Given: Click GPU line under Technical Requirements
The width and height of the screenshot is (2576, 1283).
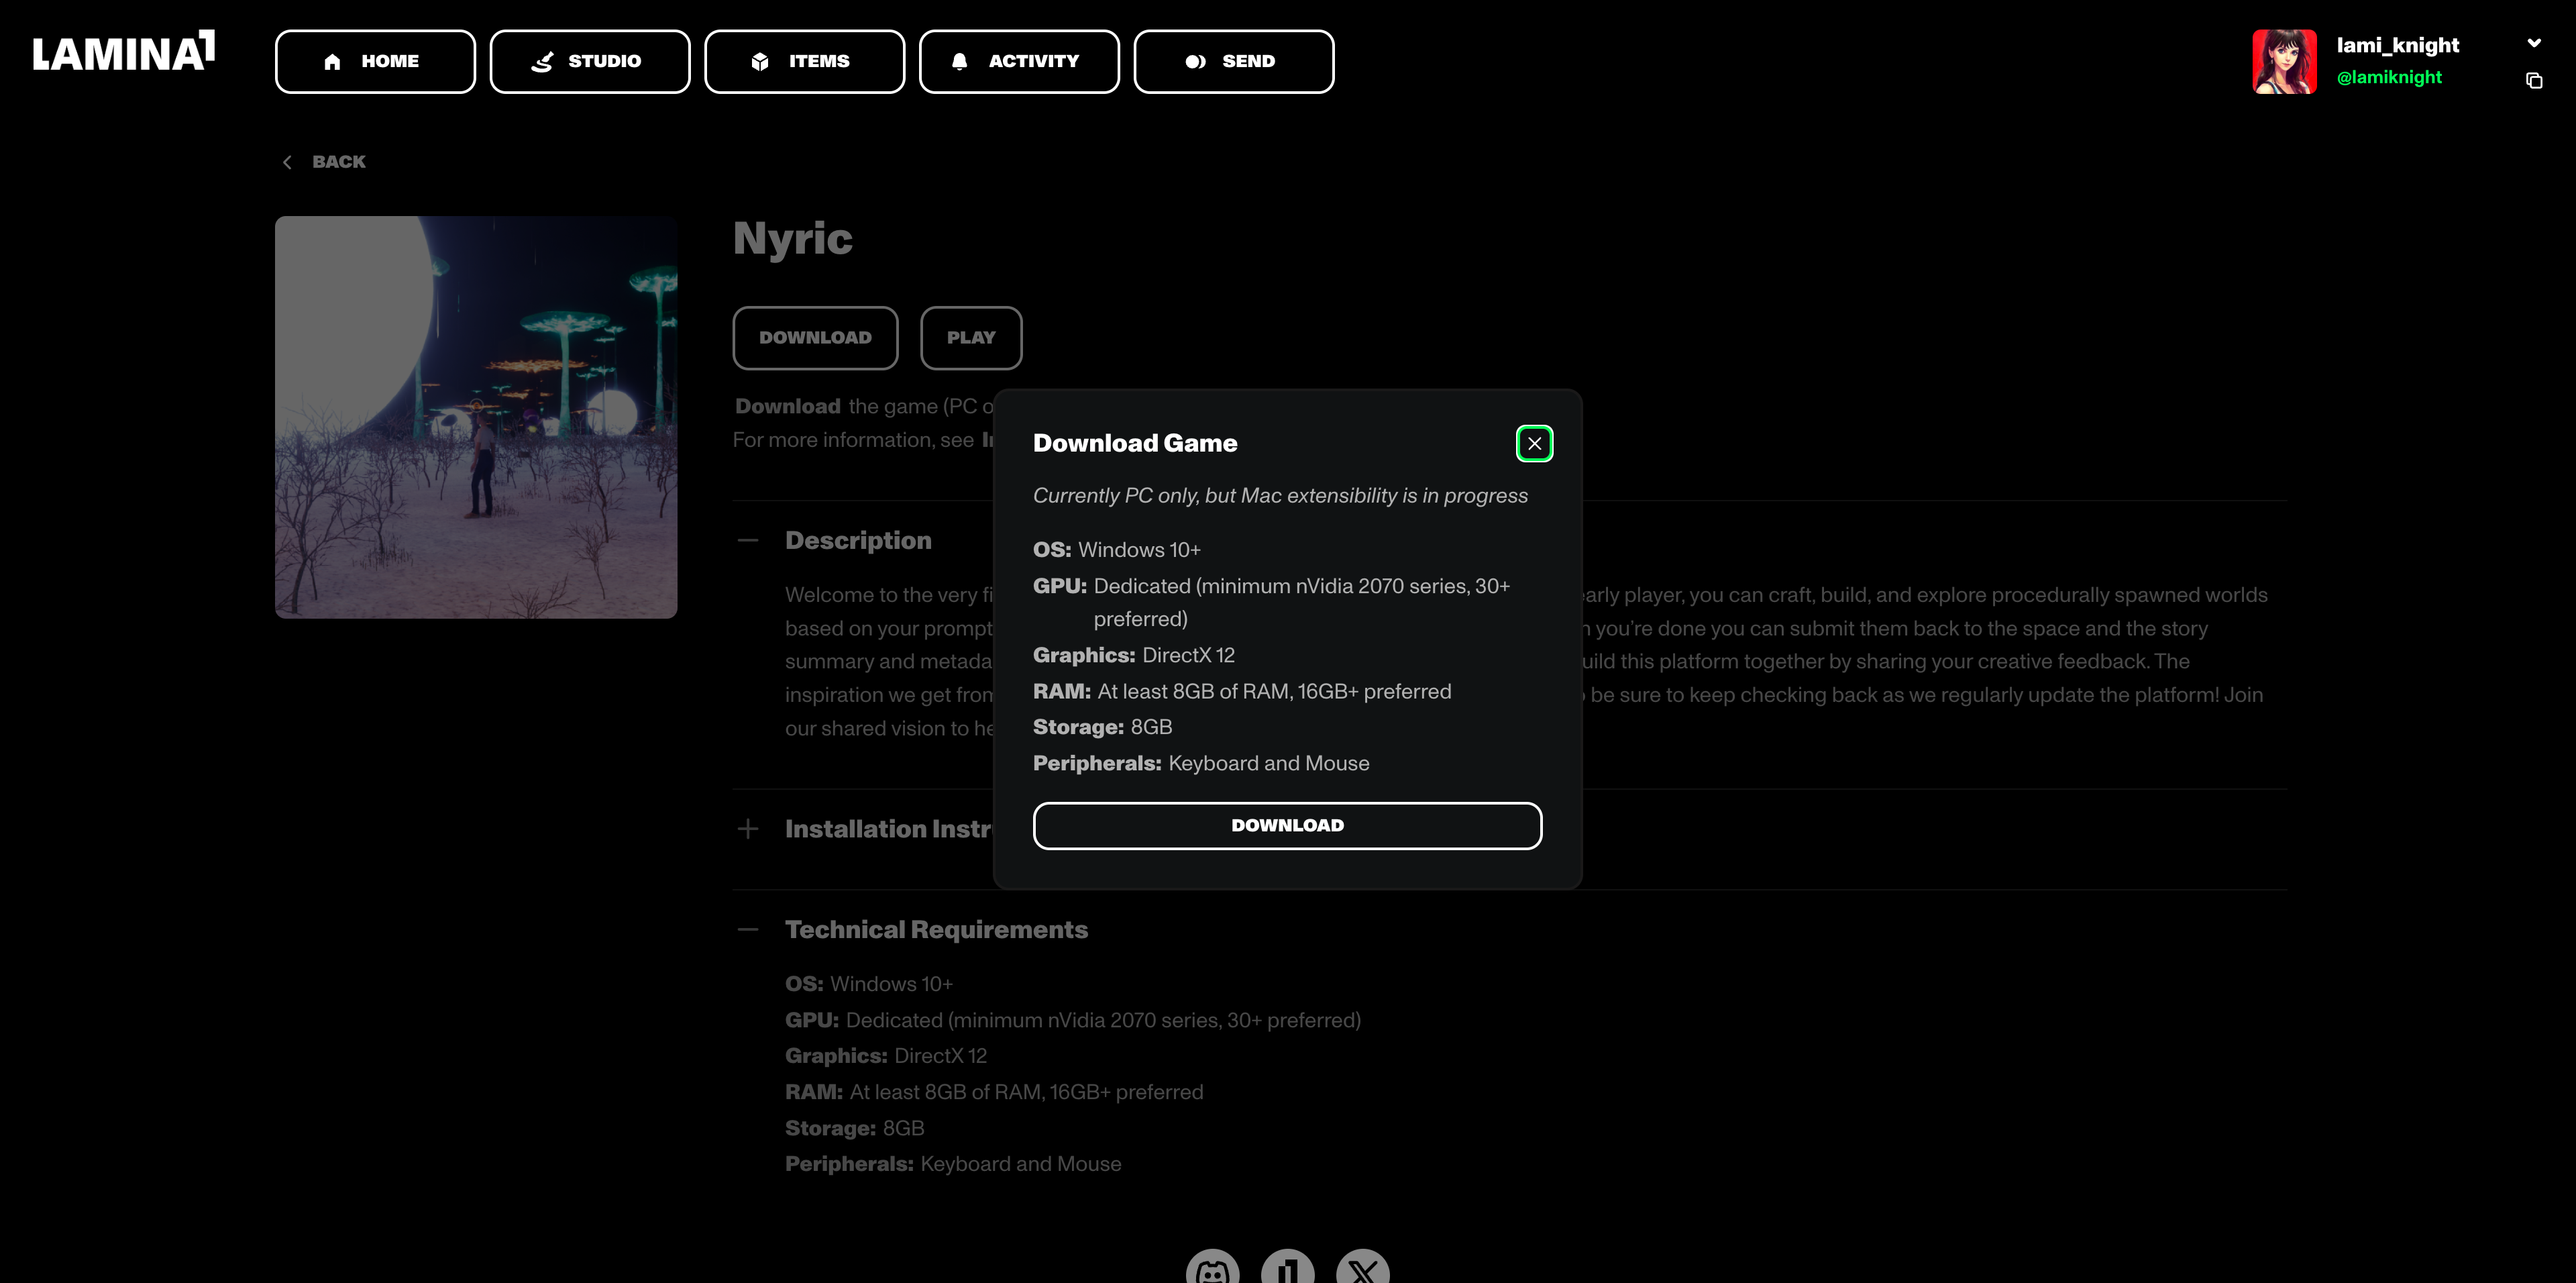Looking at the screenshot, I should coord(1072,1020).
